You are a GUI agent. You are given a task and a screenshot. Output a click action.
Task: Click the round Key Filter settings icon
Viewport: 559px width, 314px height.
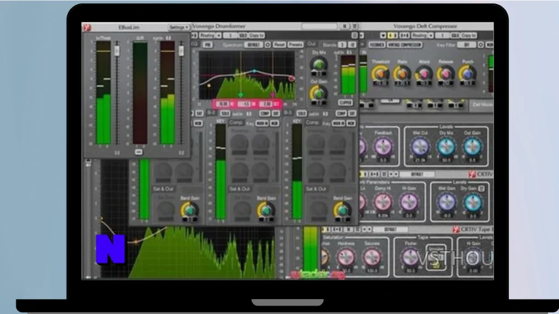click(480, 45)
